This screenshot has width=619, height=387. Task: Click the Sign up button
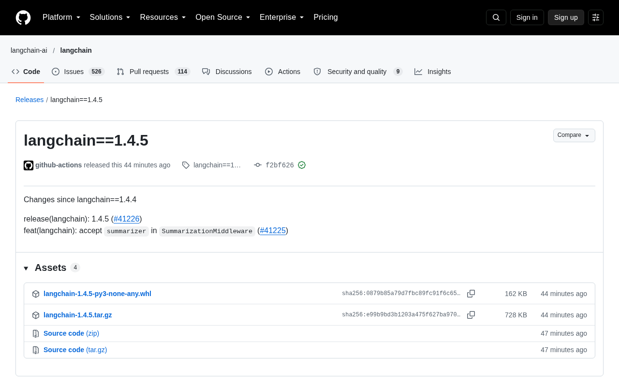[566, 17]
